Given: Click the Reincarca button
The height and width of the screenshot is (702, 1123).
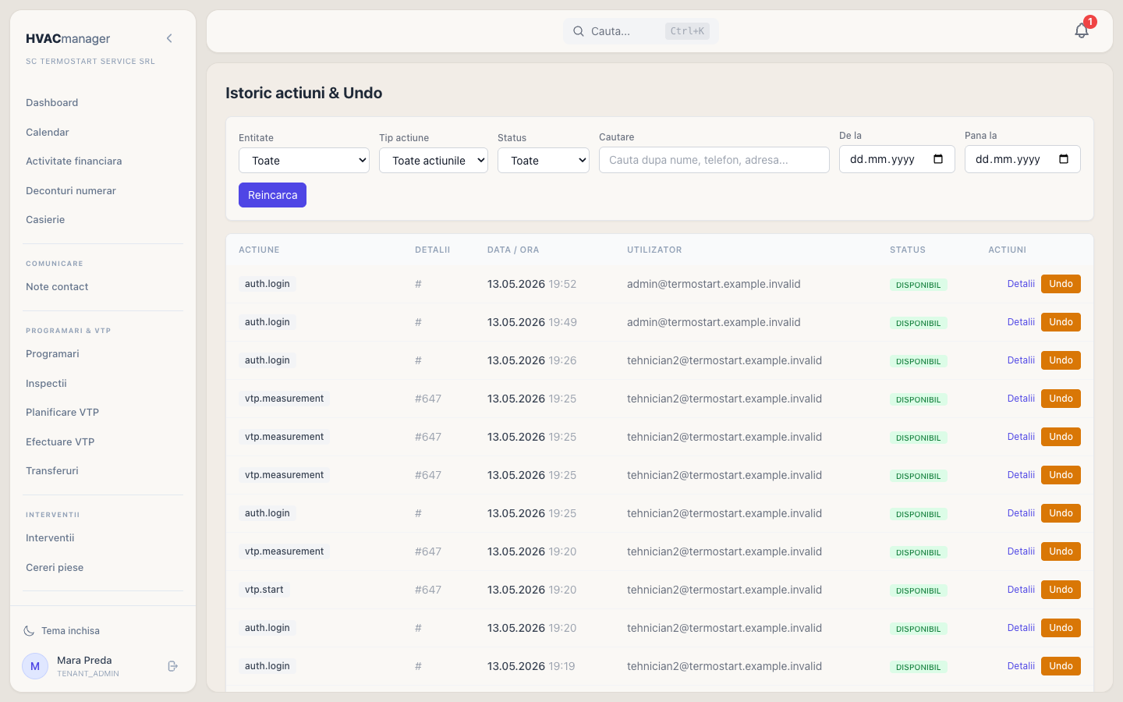Looking at the screenshot, I should [272, 195].
